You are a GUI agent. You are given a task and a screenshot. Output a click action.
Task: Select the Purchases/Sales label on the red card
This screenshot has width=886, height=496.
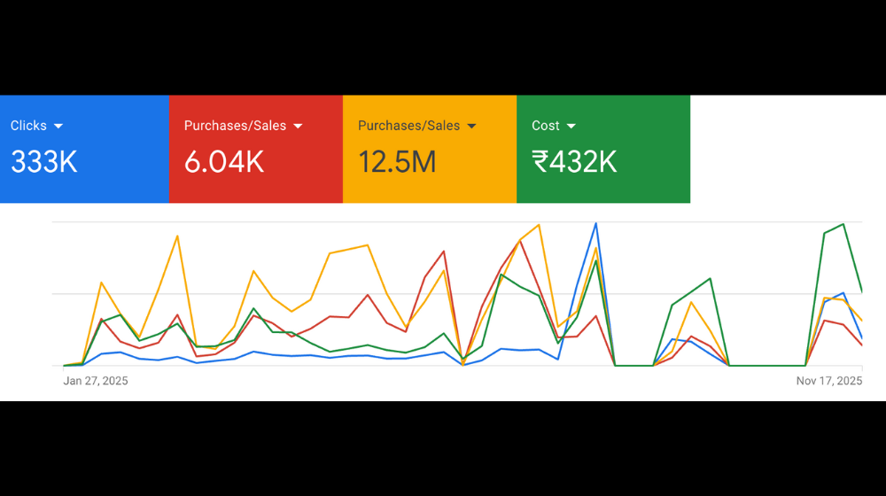point(235,126)
